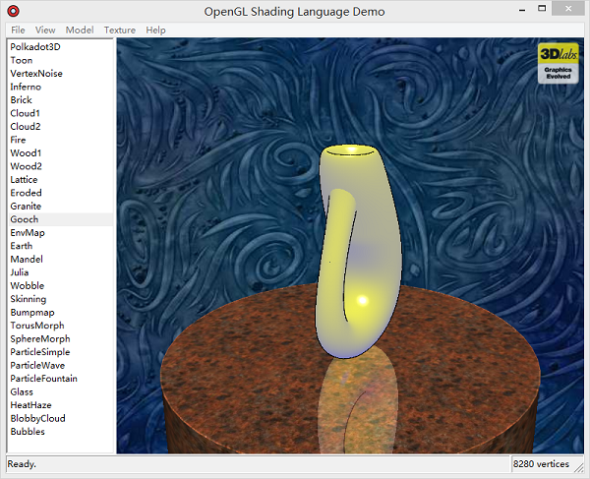Click the yellow Klein bottle model

(x=364, y=246)
